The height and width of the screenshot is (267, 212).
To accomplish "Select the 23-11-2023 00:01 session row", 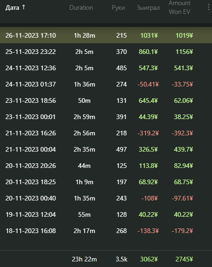I will click(x=106, y=117).
